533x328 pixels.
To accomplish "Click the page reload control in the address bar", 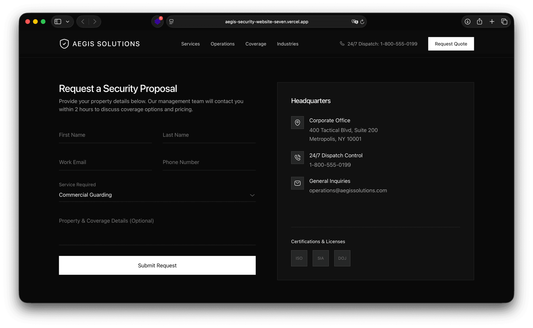I will tap(362, 22).
